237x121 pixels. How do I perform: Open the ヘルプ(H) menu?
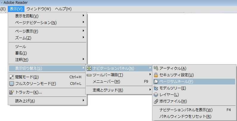click(x=63, y=9)
